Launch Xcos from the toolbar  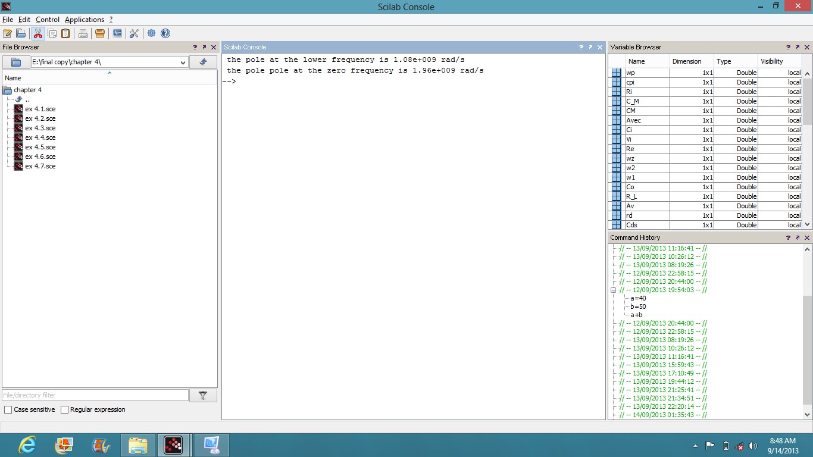coord(117,33)
